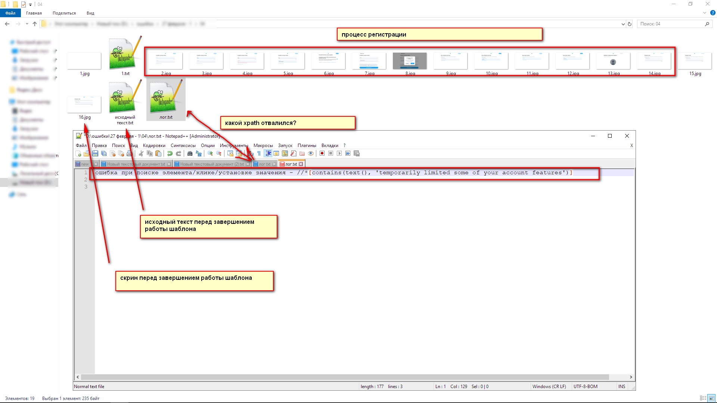This screenshot has width=717, height=403.
Task: Click the Notepad++ horizontal scrollbar
Action: (x=344, y=377)
